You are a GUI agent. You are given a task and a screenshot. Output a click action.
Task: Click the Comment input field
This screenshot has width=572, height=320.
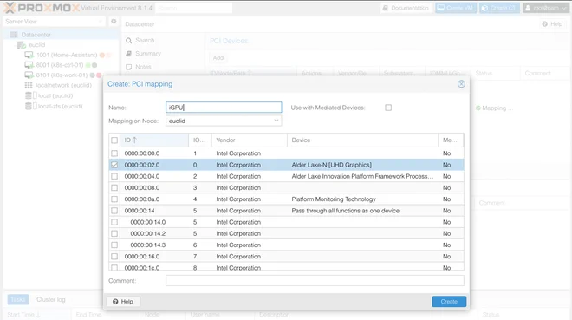(315, 281)
